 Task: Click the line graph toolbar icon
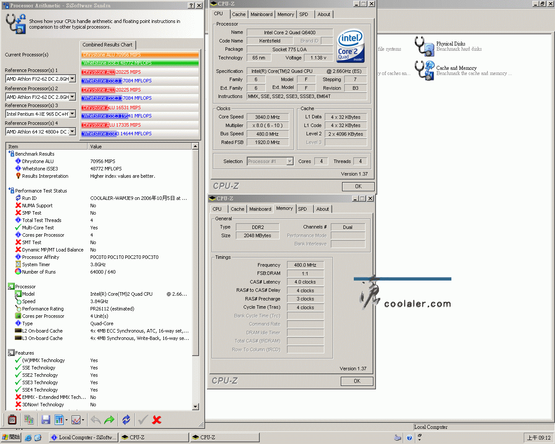[x=75, y=419]
